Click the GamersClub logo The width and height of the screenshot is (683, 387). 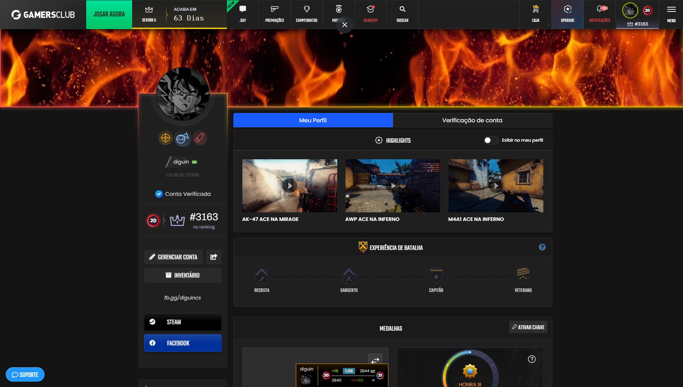coord(43,14)
